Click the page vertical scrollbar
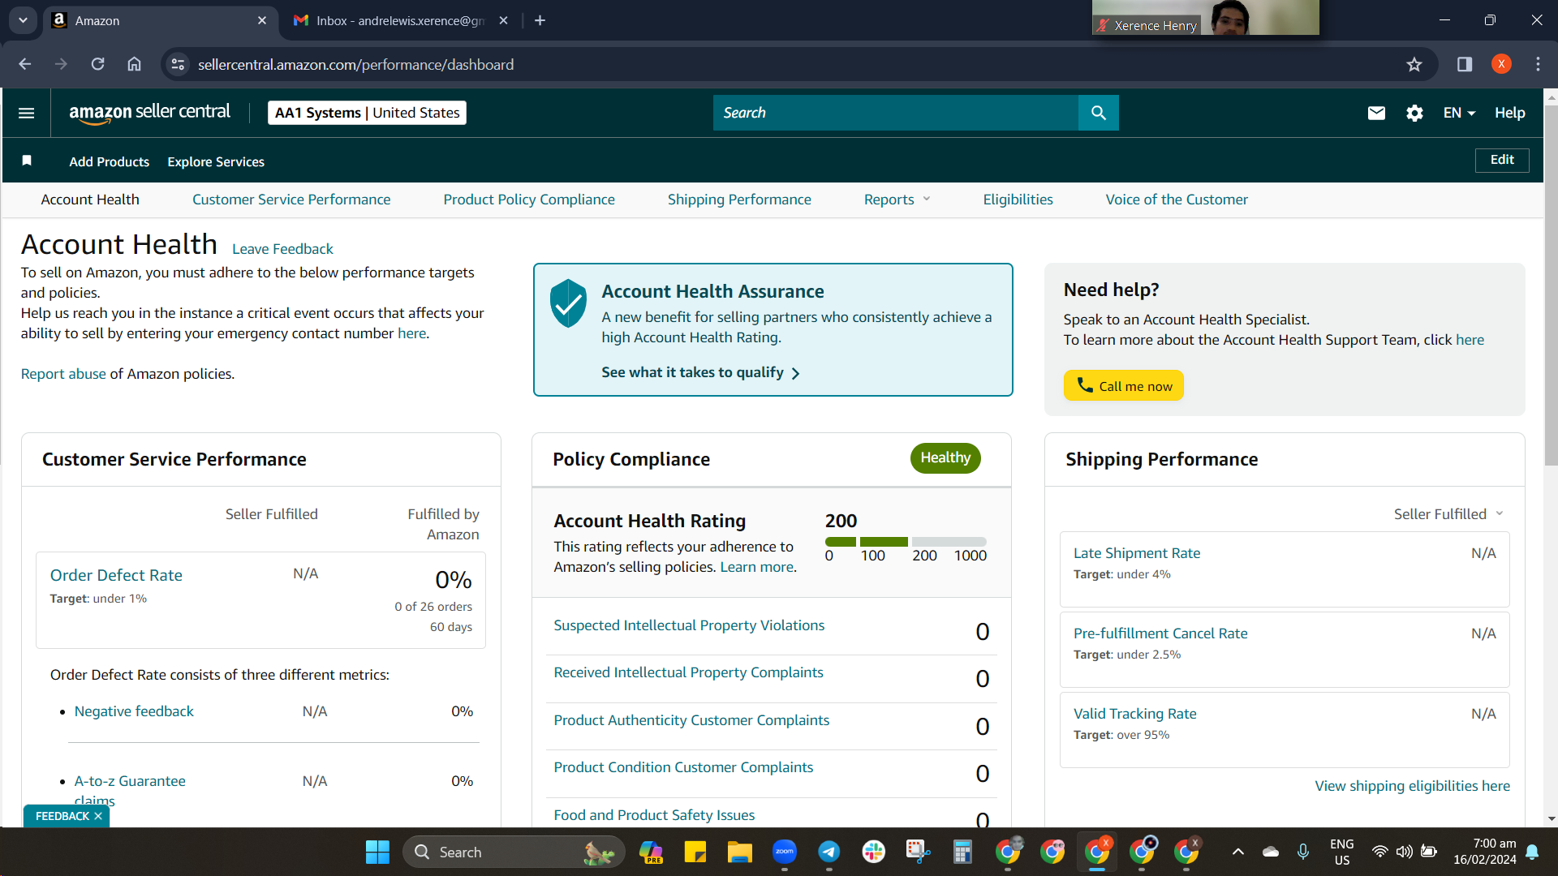The image size is (1558, 876). [x=1551, y=284]
